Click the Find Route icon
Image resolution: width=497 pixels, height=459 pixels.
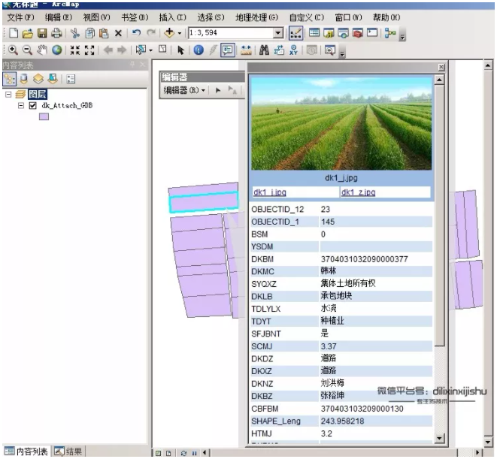pos(279,50)
